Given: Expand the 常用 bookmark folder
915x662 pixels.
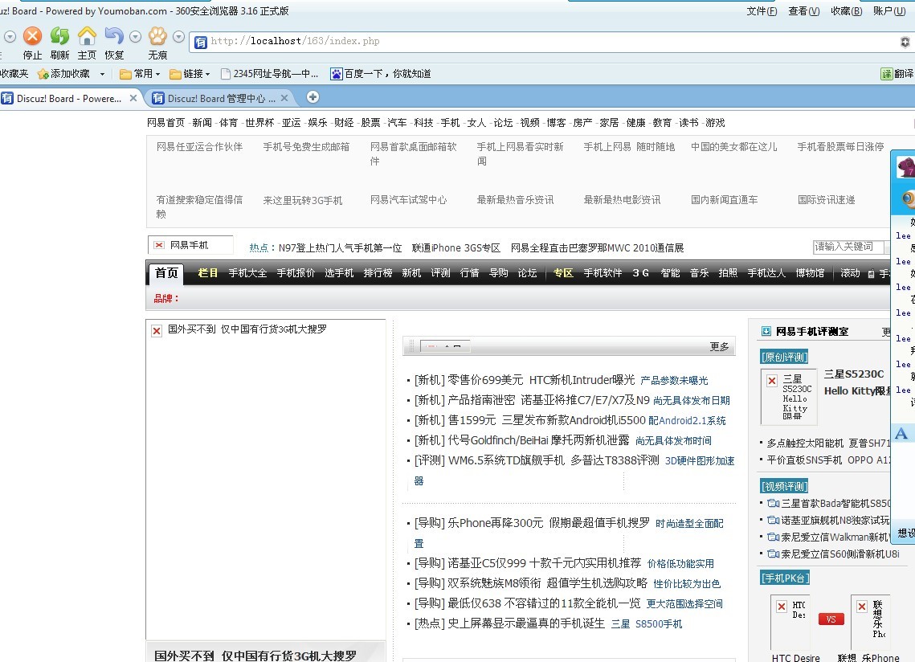Looking at the screenshot, I should click(x=140, y=74).
